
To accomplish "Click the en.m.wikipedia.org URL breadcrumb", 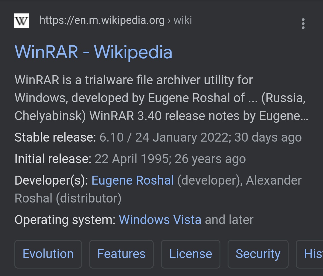I will point(115,20).
